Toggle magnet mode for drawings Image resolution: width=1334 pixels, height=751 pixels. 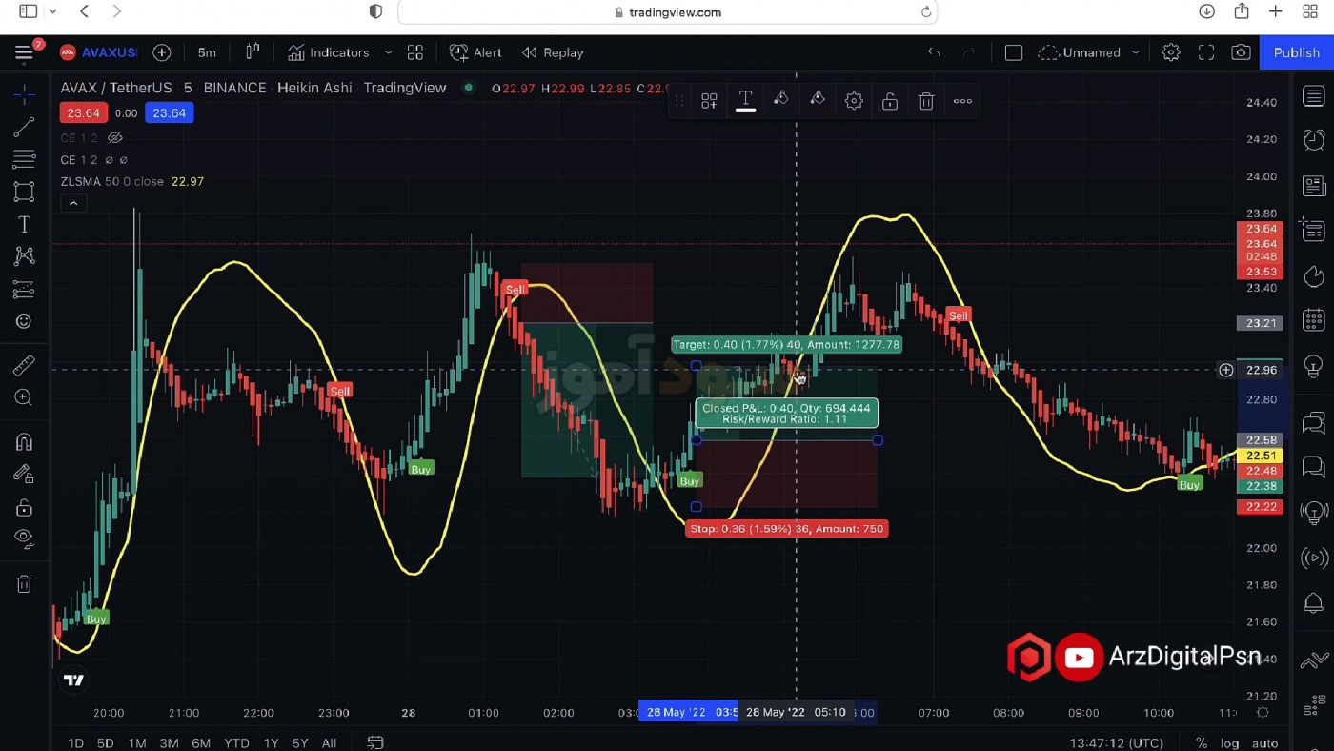[24, 442]
